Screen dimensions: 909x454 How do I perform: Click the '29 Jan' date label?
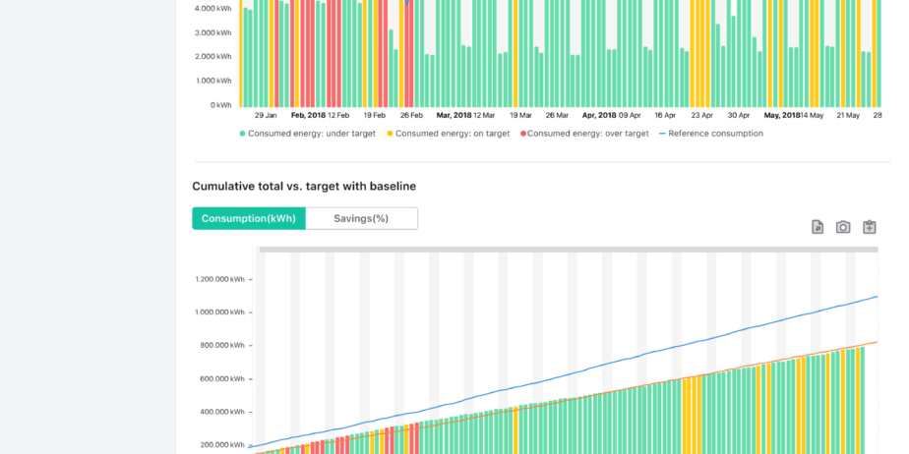coord(266,116)
